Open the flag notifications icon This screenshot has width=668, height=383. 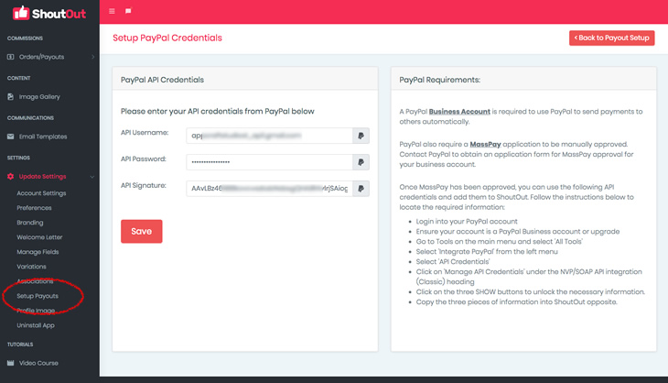[x=128, y=11]
